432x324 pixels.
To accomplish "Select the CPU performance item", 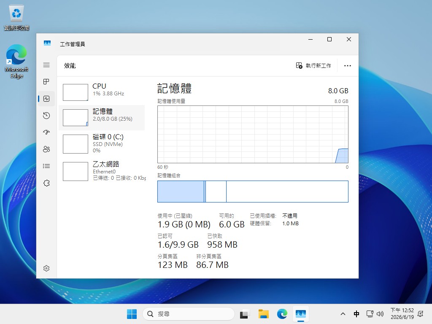I will 102,92.
